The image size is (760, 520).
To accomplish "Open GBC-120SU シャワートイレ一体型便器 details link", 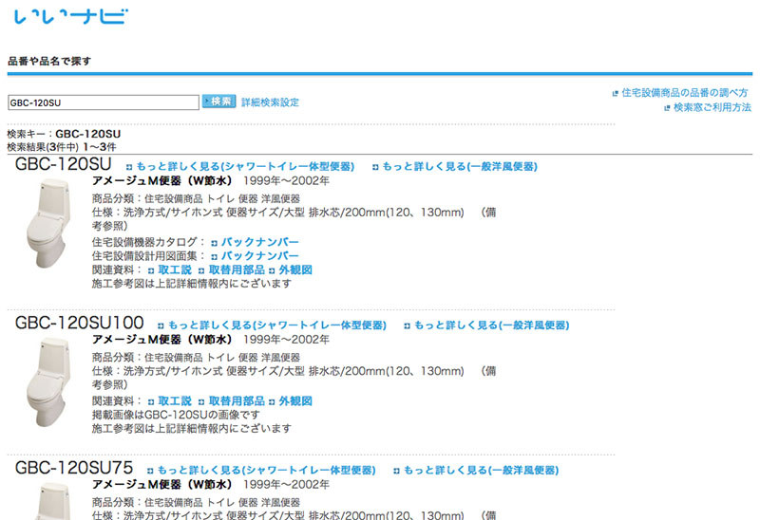I will [x=245, y=167].
